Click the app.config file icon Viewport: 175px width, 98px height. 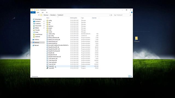point(47,36)
